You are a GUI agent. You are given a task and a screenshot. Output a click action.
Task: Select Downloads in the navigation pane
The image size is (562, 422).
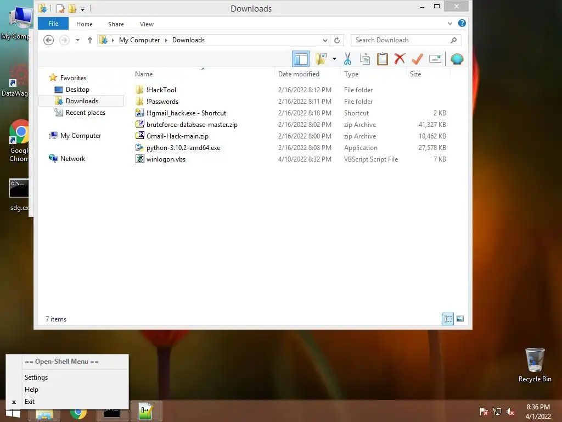pyautogui.click(x=82, y=101)
